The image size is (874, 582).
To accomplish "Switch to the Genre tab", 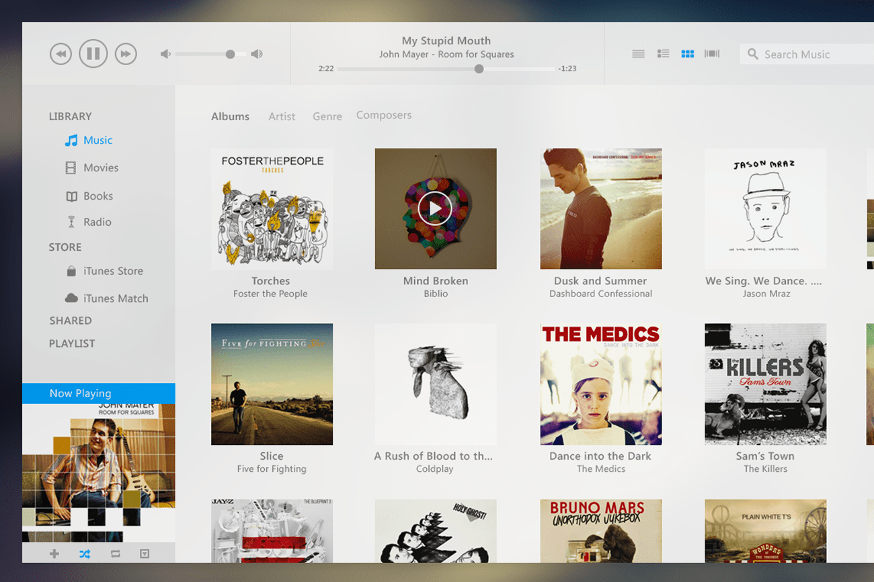I will (327, 116).
